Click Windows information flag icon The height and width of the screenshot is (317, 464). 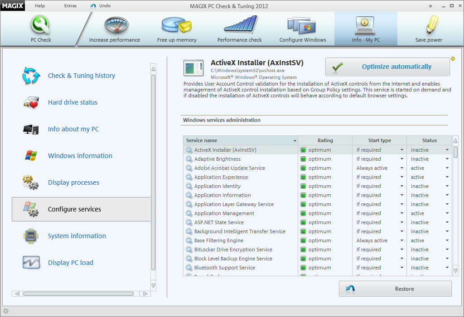[x=31, y=155]
